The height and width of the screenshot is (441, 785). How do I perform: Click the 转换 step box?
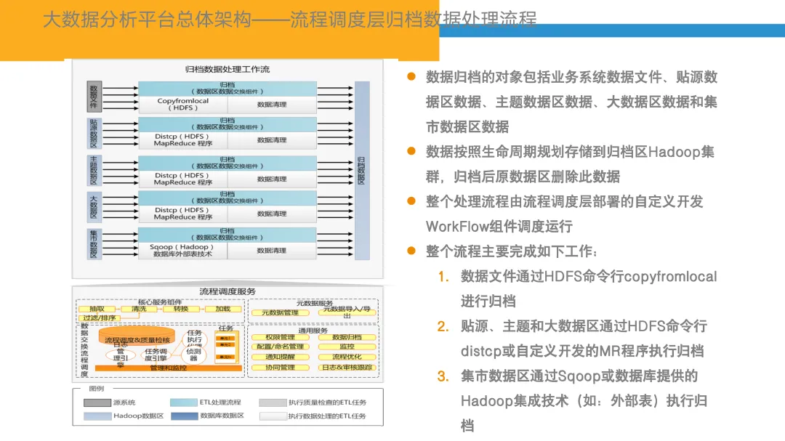pos(181,309)
